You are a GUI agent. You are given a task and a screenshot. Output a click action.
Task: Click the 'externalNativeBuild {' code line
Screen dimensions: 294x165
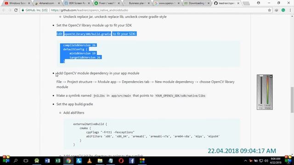(90, 124)
